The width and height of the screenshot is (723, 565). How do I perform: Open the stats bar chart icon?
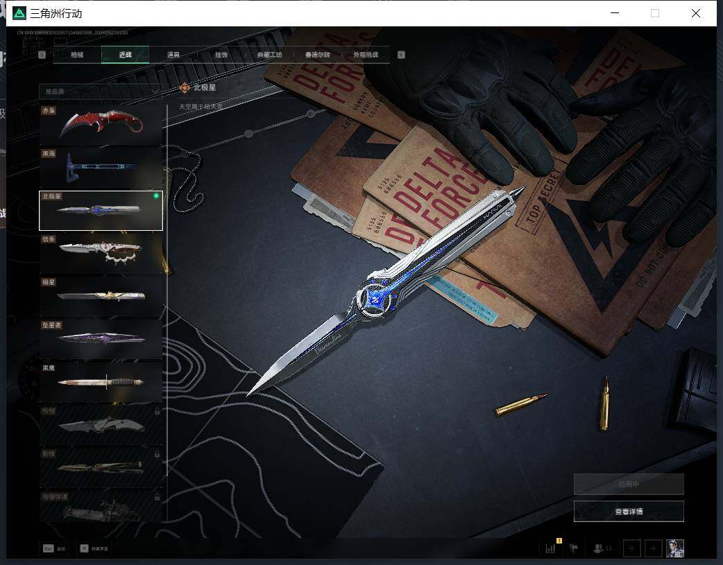[550, 548]
